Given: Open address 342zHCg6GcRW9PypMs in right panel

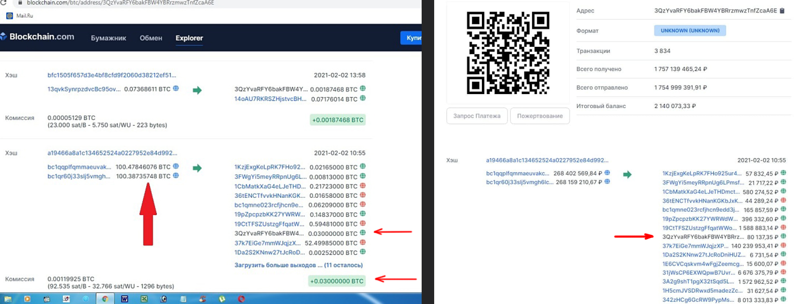Looking at the screenshot, I should [699, 300].
